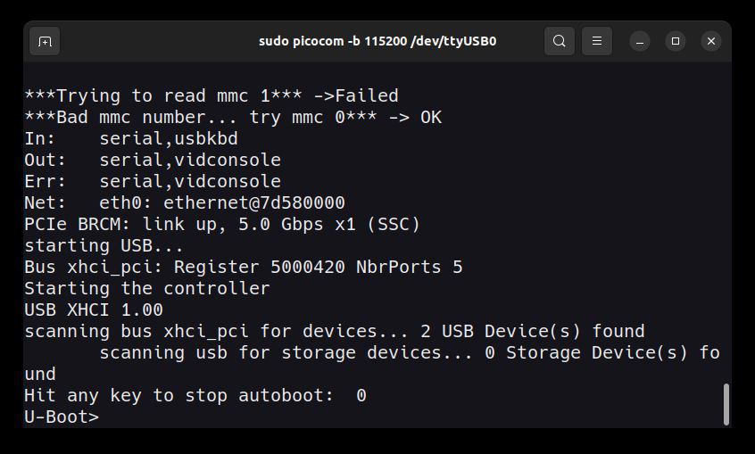
Task: Click the 'Starting the controller' line
Action: click(x=146, y=288)
